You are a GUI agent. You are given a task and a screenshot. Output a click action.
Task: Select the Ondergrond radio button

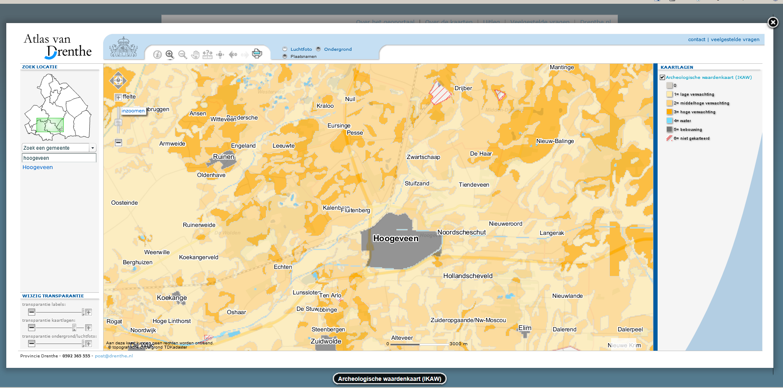[318, 49]
